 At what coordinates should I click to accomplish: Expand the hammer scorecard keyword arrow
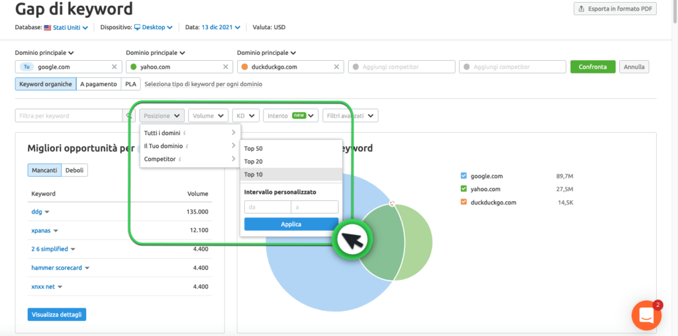(87, 268)
